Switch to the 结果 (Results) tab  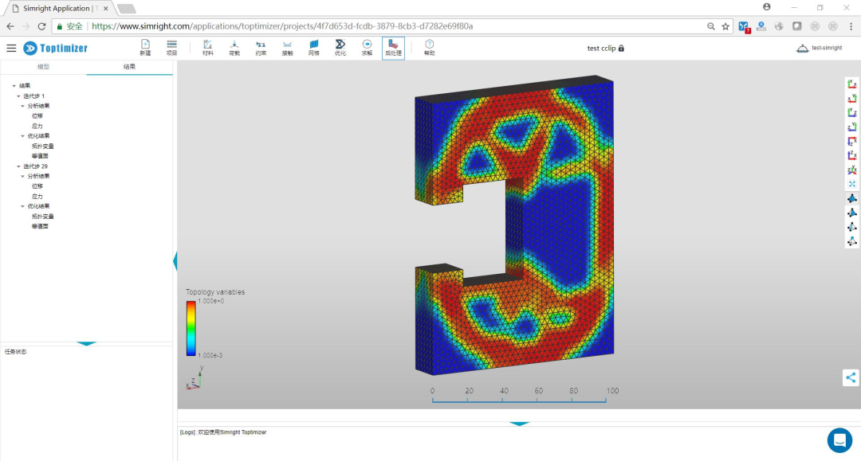[x=130, y=67]
